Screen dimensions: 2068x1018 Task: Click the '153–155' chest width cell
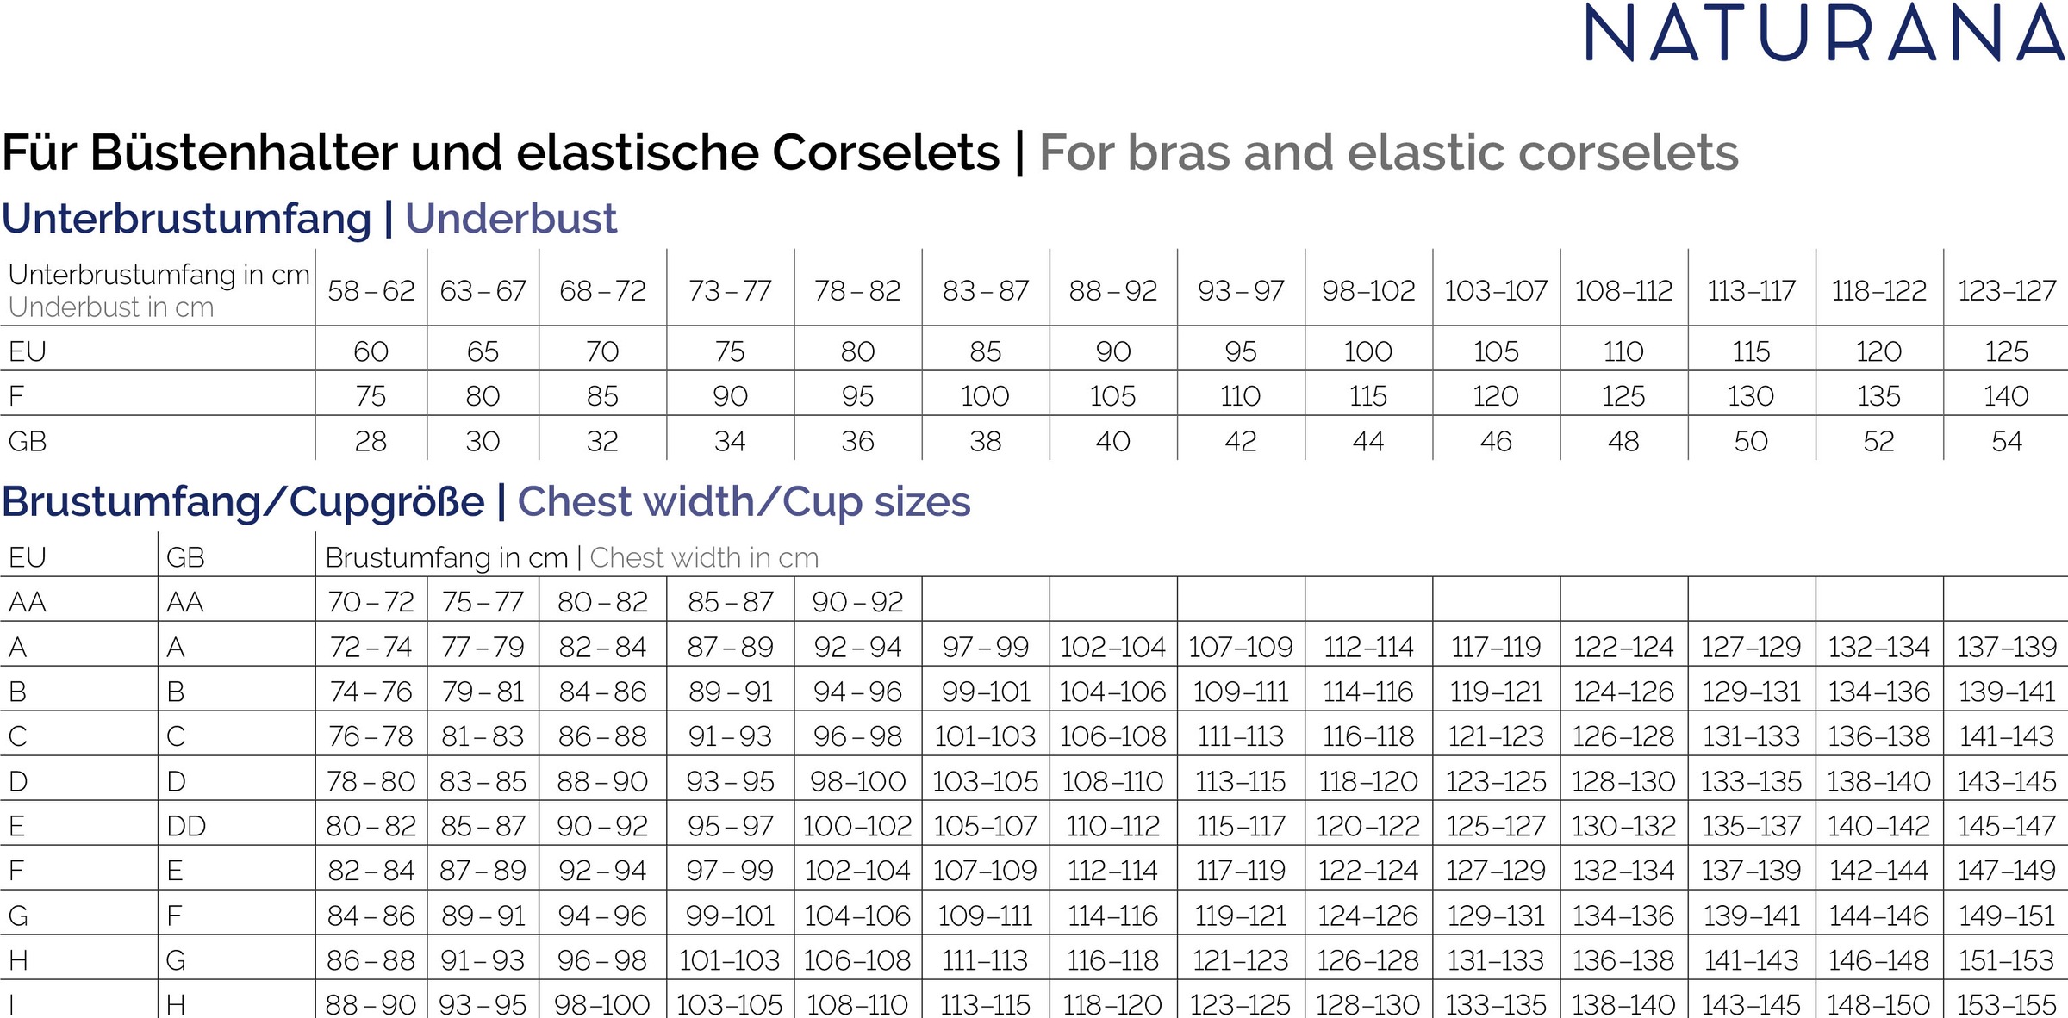tap(2006, 1004)
